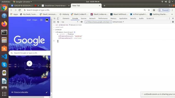Open the Apps bookmark shortcut
Screen dimensions: 175x98
coord(14,14)
